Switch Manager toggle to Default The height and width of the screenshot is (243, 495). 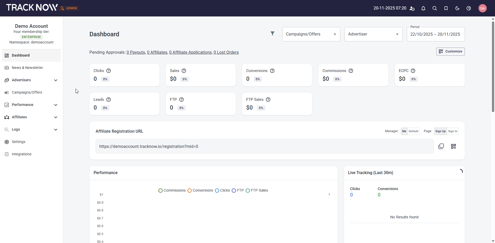pyautogui.click(x=413, y=131)
